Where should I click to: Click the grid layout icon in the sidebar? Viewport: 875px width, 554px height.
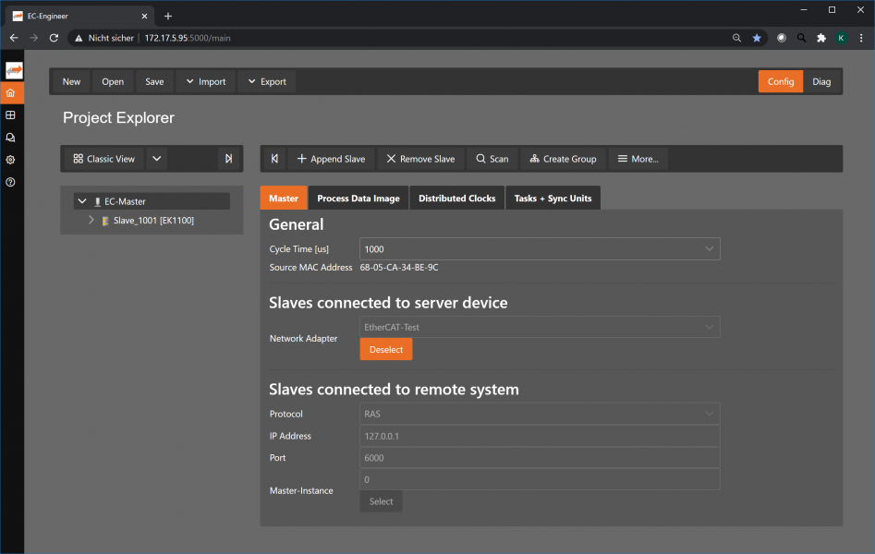point(11,115)
